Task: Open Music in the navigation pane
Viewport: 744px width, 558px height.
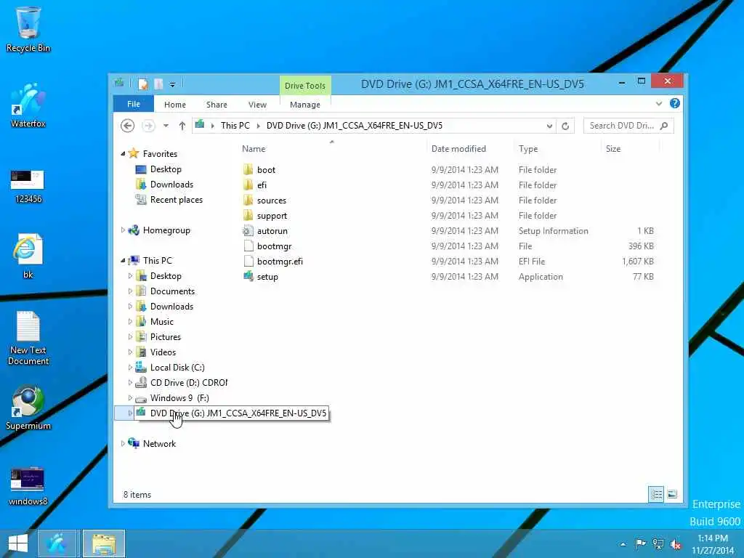Action: [161, 322]
